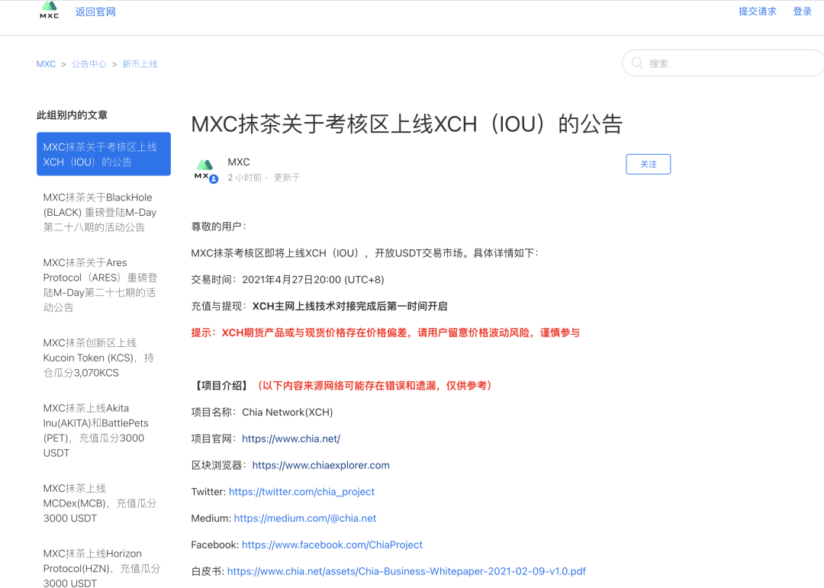The image size is (824, 588).
Task: Open the MXC breadcrumb link
Action: (45, 64)
